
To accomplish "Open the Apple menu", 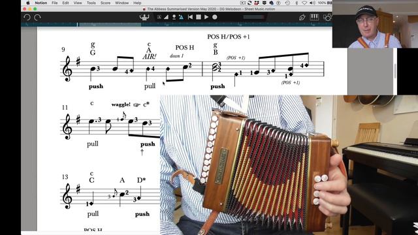I will (27, 3).
